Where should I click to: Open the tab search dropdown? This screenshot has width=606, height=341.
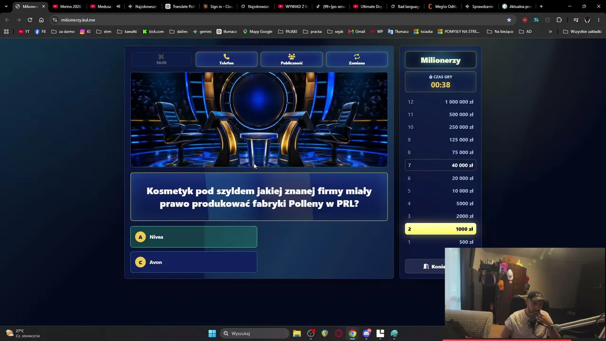[x=6, y=7]
